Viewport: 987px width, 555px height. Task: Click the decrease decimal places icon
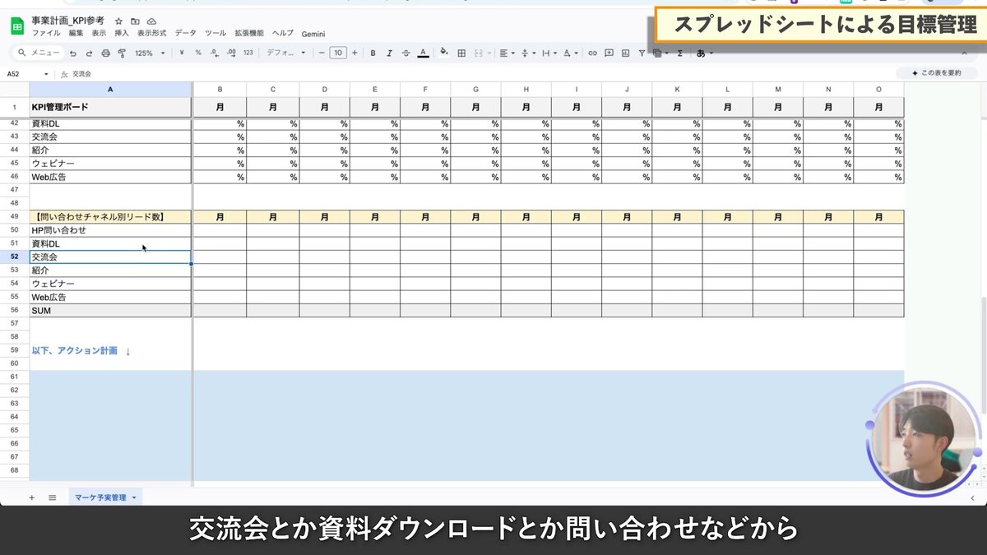coord(214,53)
